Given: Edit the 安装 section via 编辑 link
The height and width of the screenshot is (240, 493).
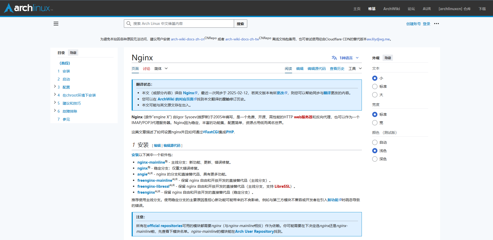Looking at the screenshot, I should (157, 146).
